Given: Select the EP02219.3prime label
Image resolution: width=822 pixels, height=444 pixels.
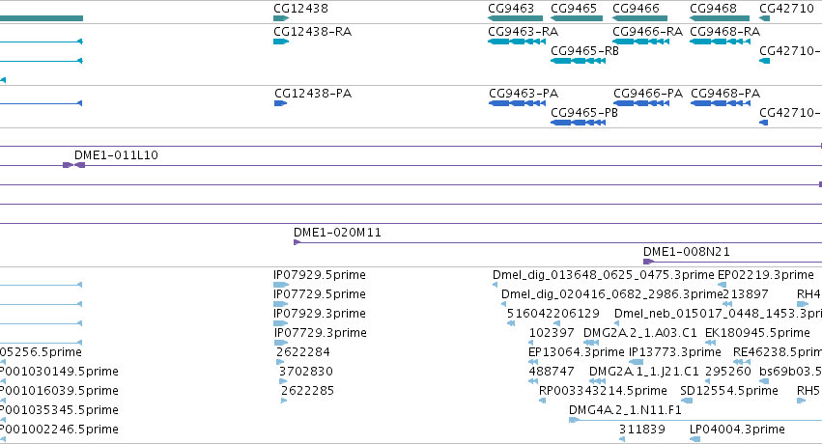Looking at the screenshot, I should (x=765, y=275).
